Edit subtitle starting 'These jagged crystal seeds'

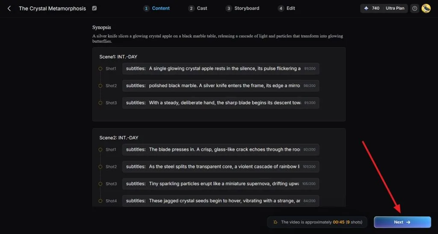(221, 201)
